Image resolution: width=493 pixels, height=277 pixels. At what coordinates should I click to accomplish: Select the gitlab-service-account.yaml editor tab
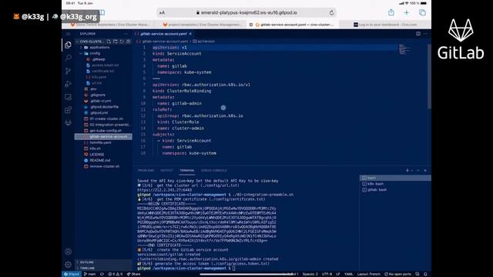click(x=163, y=34)
